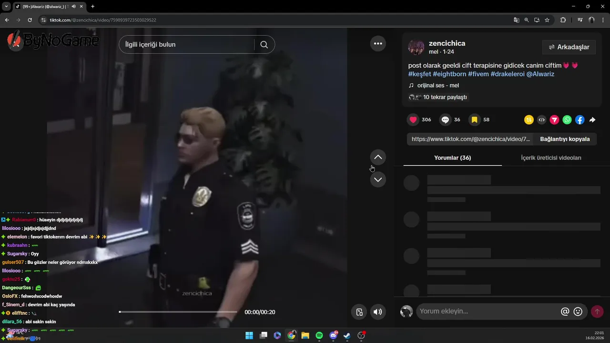Open the @Alwariz mention
Viewport: 610px width, 343px height.
click(x=540, y=74)
